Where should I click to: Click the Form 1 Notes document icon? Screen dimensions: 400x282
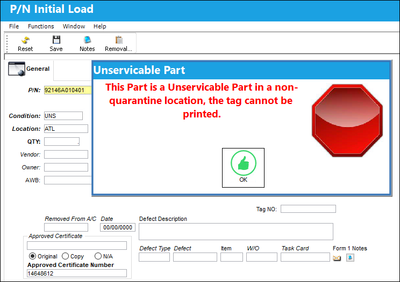pyautogui.click(x=350, y=257)
